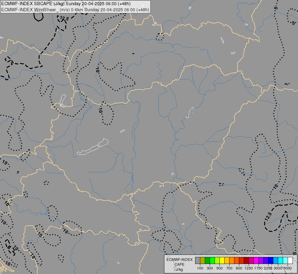Click the orange legend swatch right of the 700 tick
The image size is (298, 274).
click(232, 260)
